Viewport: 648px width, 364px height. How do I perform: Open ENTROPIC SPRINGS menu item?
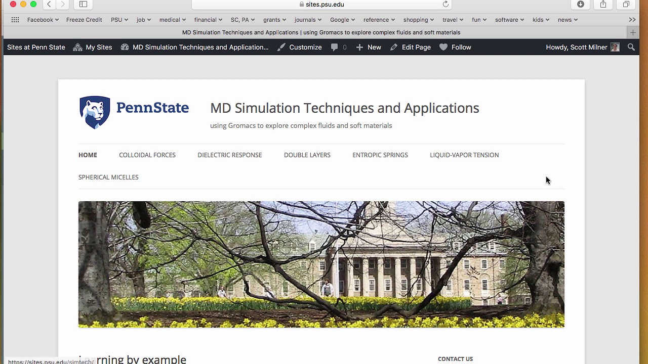[x=380, y=155]
